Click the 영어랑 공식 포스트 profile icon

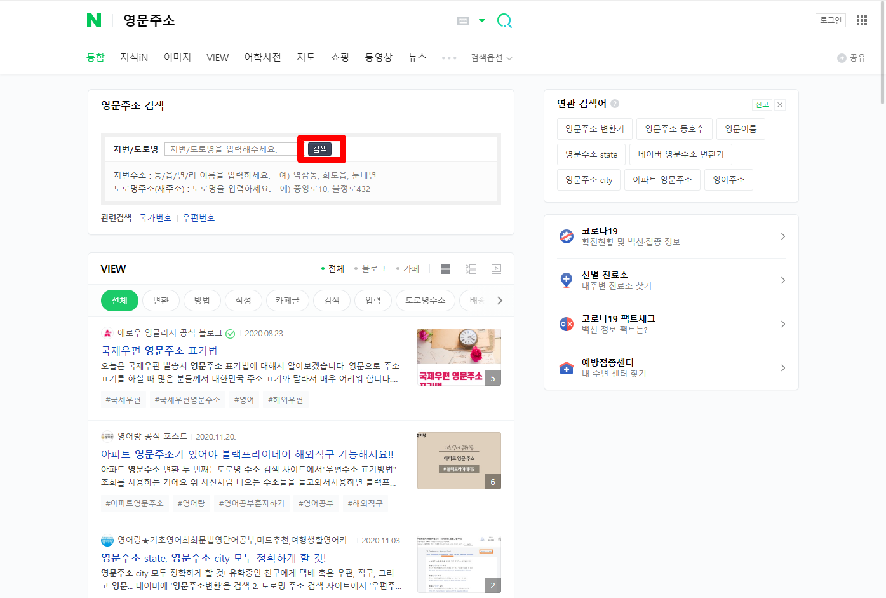[107, 437]
